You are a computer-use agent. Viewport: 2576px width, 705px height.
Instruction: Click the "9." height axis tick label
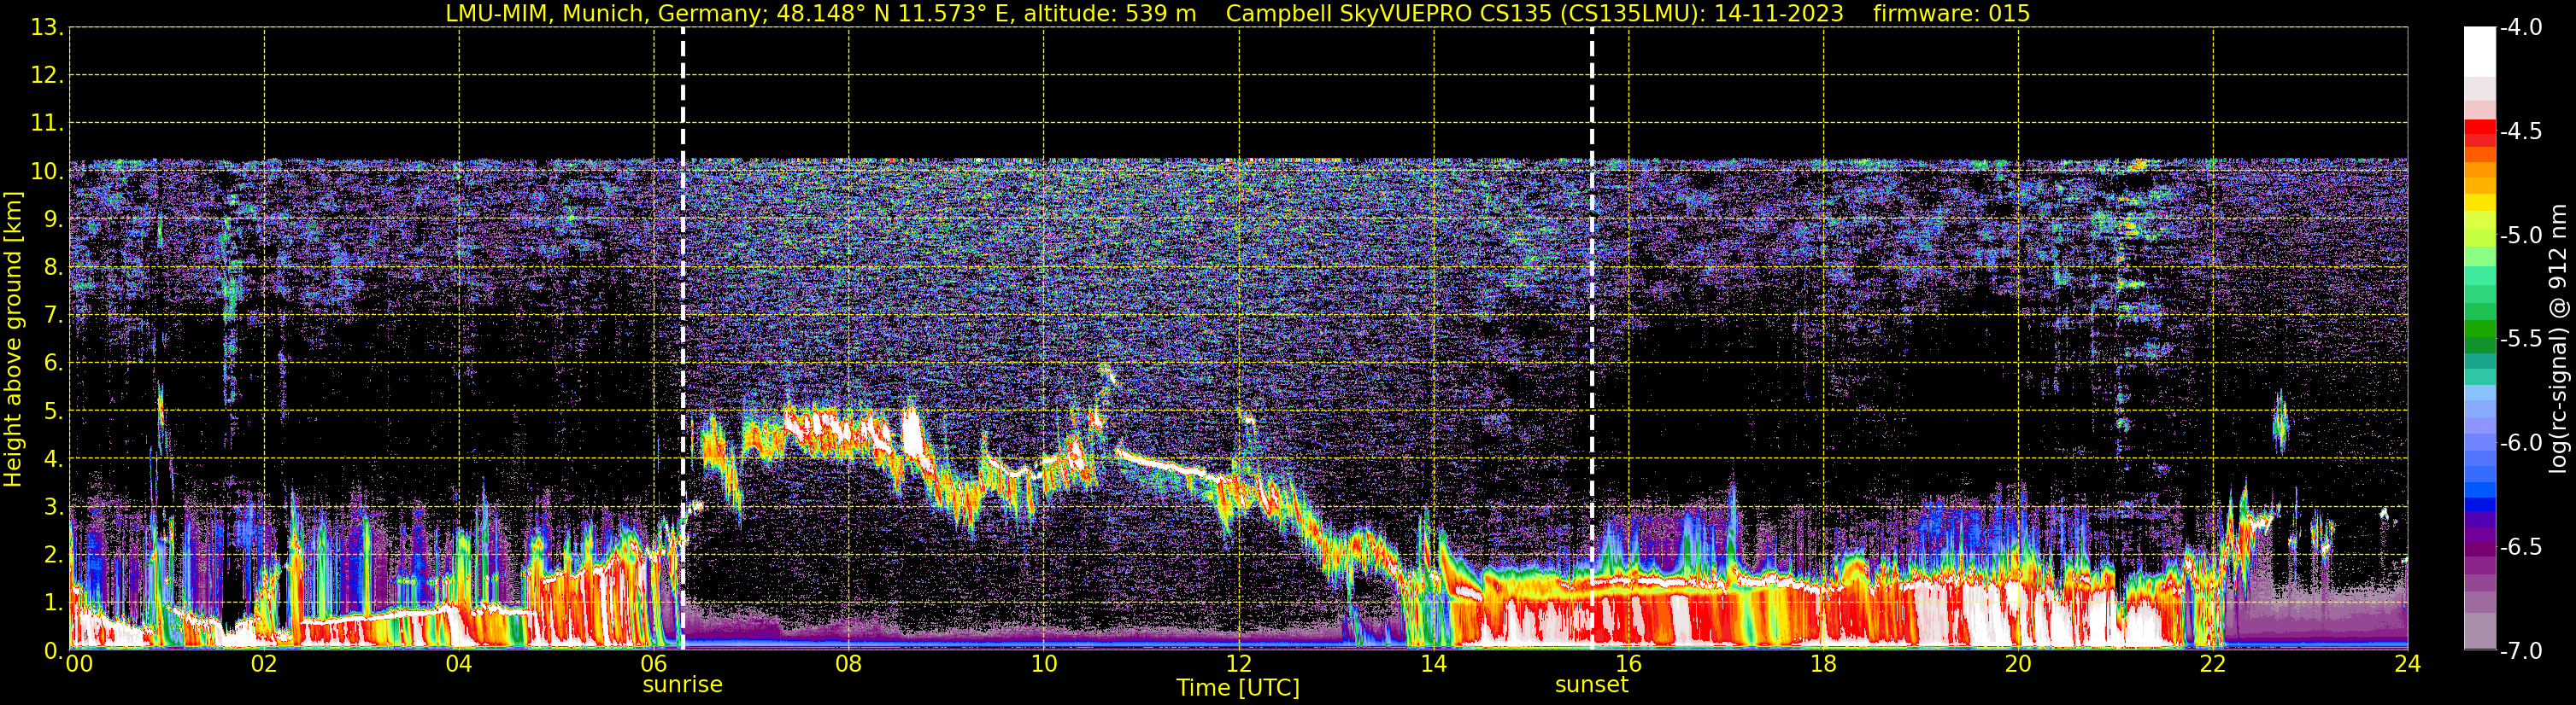(53, 219)
